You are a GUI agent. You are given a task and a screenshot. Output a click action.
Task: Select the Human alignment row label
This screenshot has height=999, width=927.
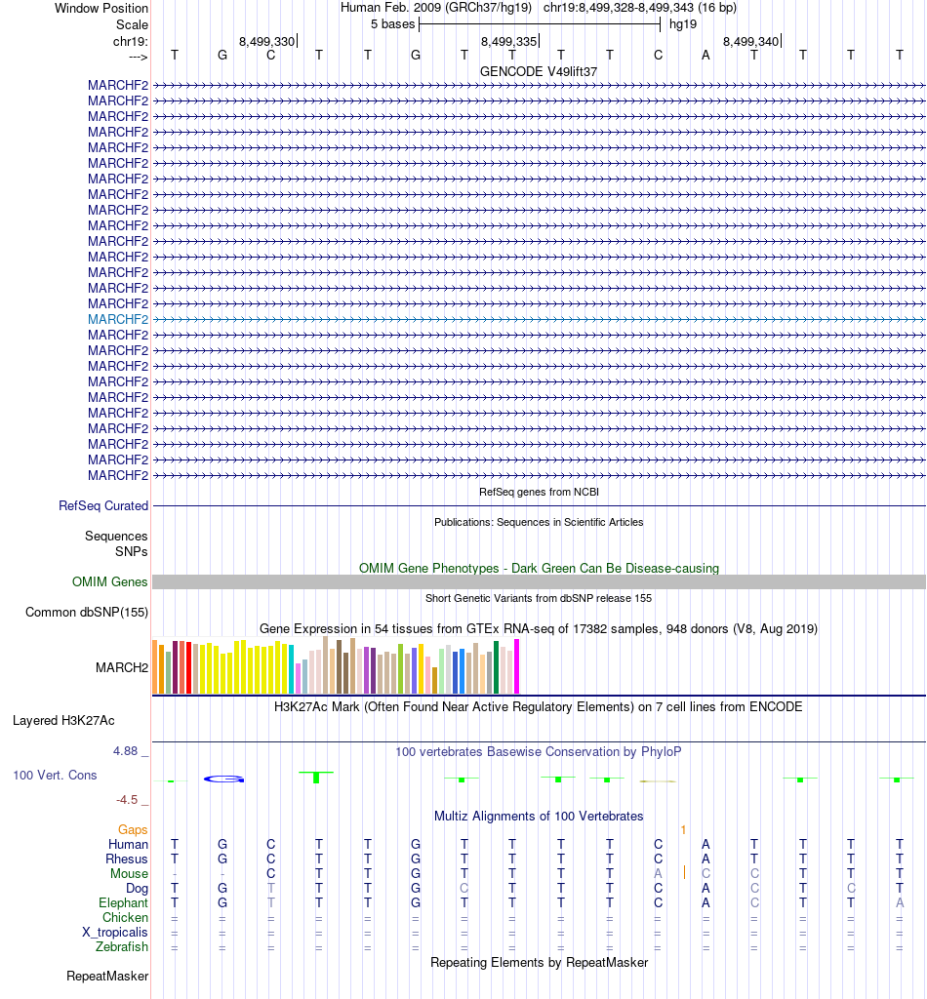(x=128, y=844)
